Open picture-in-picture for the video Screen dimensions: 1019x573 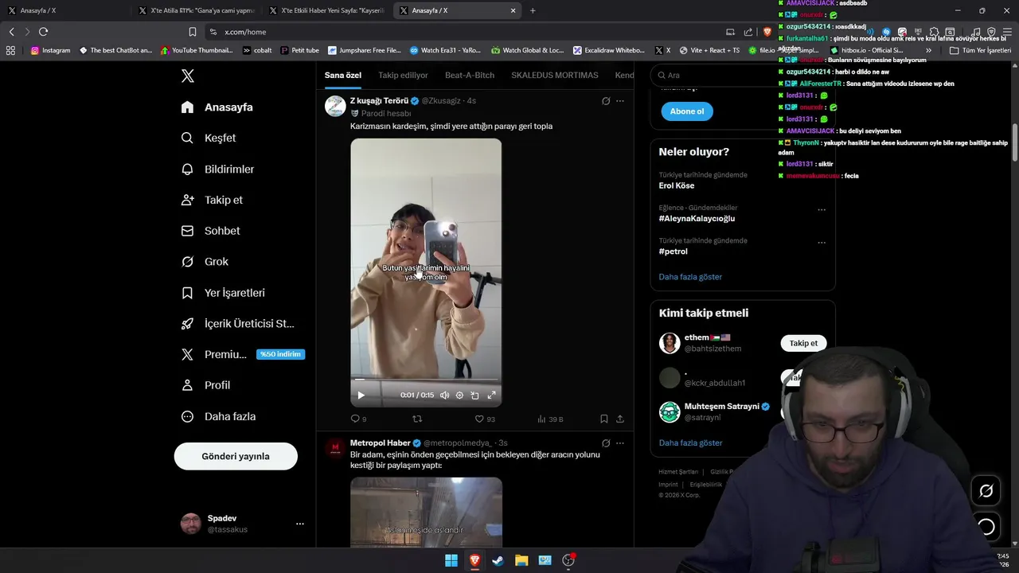click(x=474, y=396)
